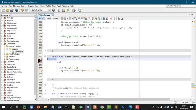
Task: Open the File menu
Action: tap(2, 6)
